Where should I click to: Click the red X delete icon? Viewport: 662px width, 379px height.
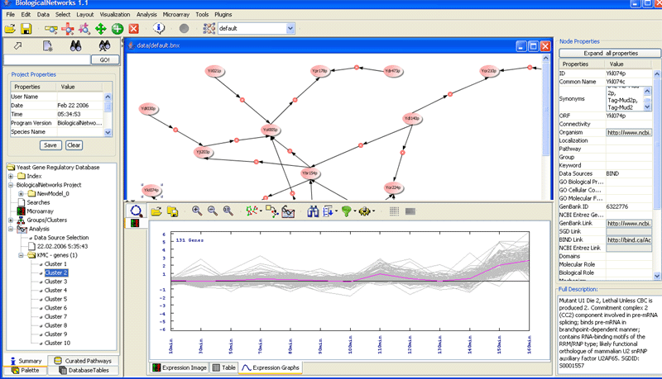tap(134, 29)
